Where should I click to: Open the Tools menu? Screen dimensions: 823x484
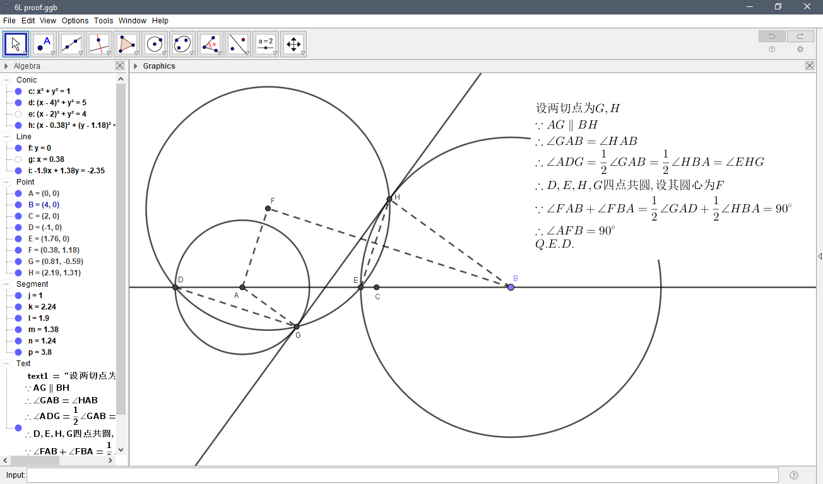click(x=103, y=20)
